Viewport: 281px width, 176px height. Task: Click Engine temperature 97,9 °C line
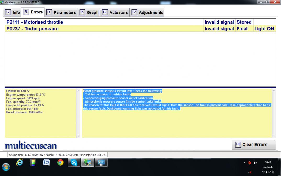click(25, 95)
